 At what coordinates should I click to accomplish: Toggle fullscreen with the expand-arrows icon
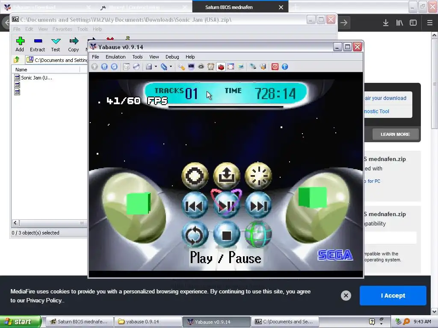point(231,67)
